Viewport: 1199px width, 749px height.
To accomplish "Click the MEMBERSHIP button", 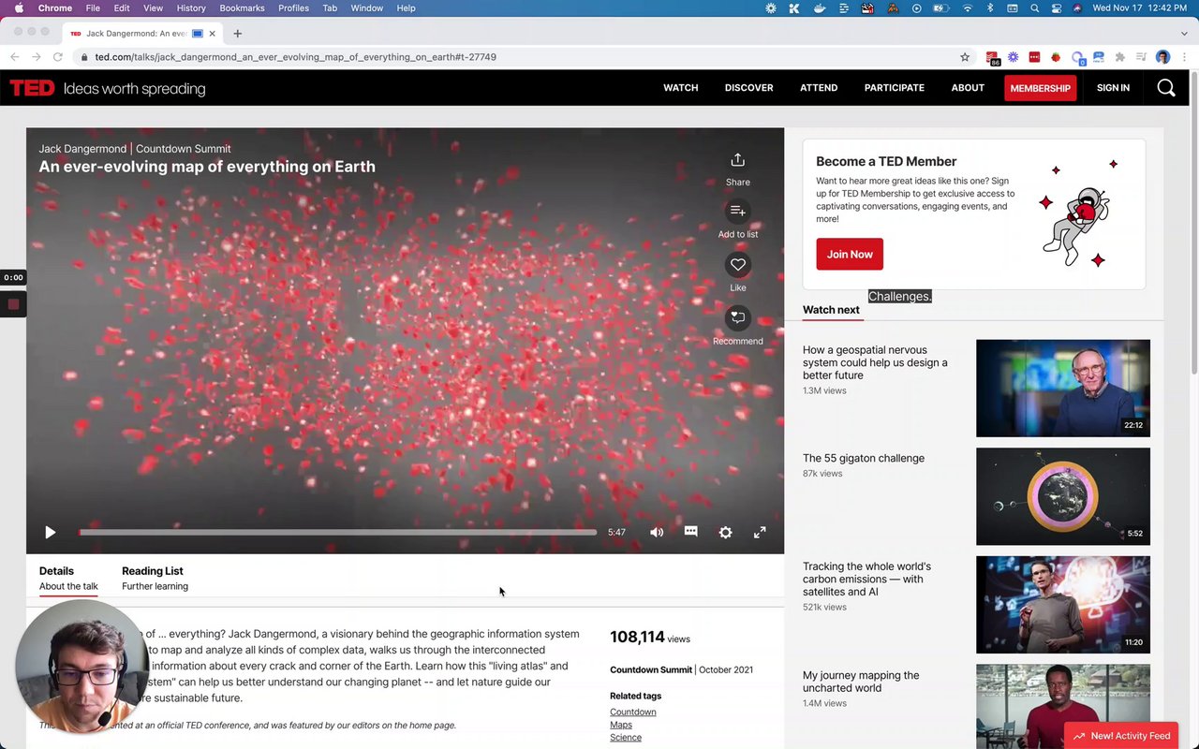I will coord(1040,88).
